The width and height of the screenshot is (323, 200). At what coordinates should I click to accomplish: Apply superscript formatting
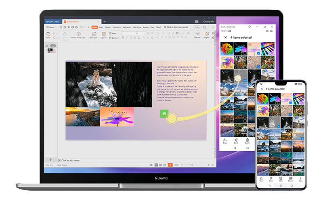(144, 37)
